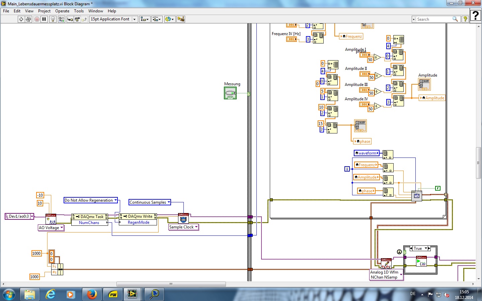The width and height of the screenshot is (482, 301).
Task: Toggle Retain Wire Values button
Action: point(62,19)
